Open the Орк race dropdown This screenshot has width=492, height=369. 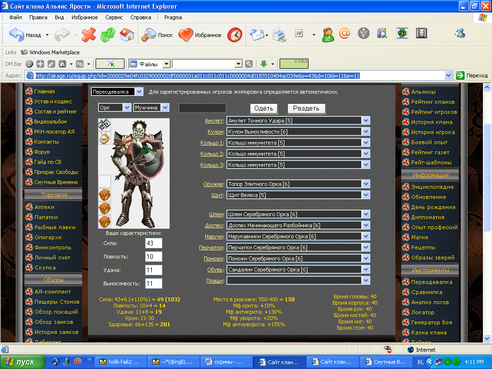pyautogui.click(x=127, y=108)
